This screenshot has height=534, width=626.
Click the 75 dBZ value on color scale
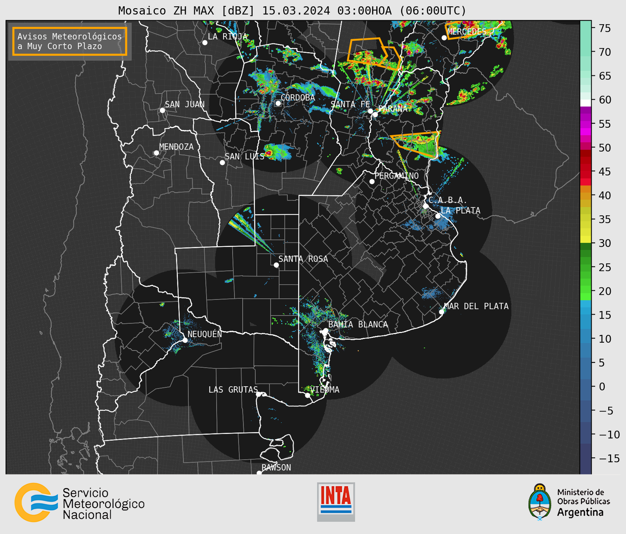pos(604,28)
